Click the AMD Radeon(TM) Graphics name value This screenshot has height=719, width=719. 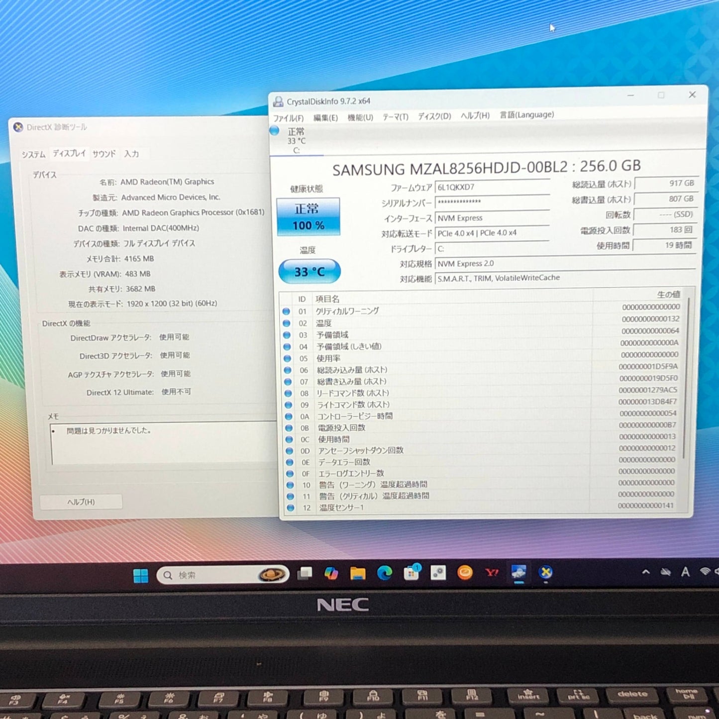tap(167, 182)
